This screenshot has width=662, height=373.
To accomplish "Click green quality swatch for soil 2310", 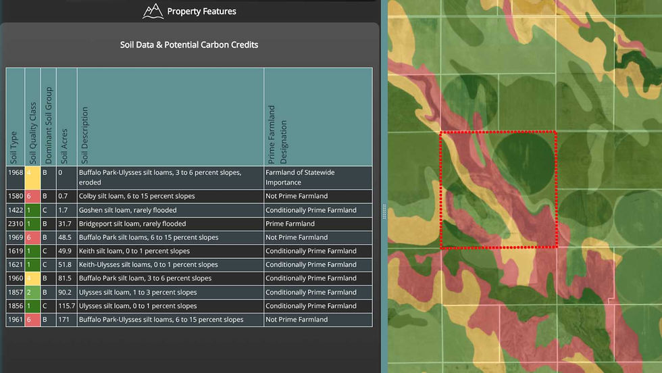I will click(x=32, y=224).
